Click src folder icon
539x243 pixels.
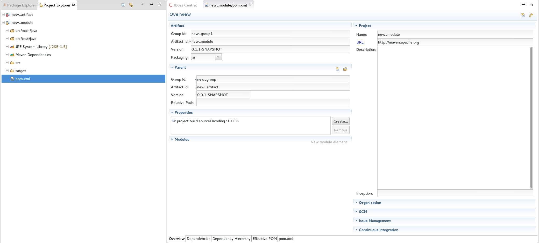click(x=12, y=63)
